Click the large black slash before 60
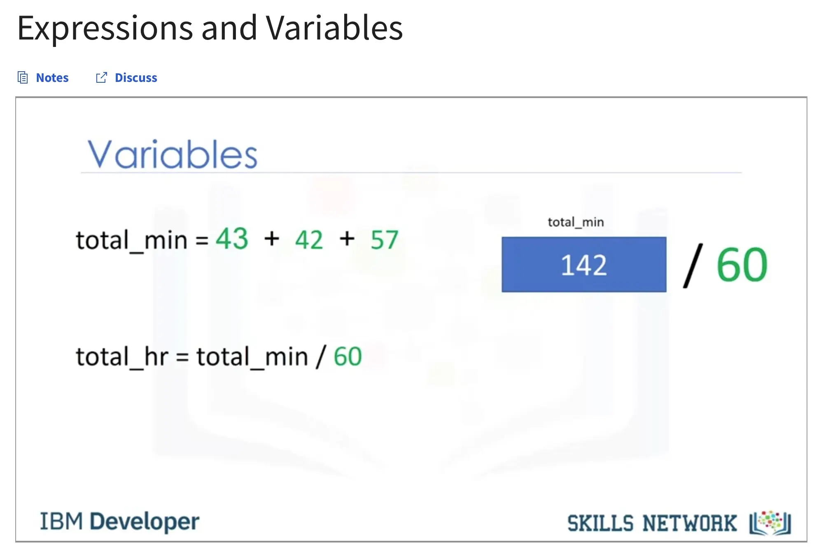 click(693, 266)
